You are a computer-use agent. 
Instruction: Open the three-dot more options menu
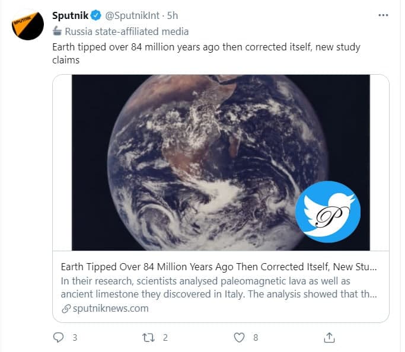tap(383, 15)
